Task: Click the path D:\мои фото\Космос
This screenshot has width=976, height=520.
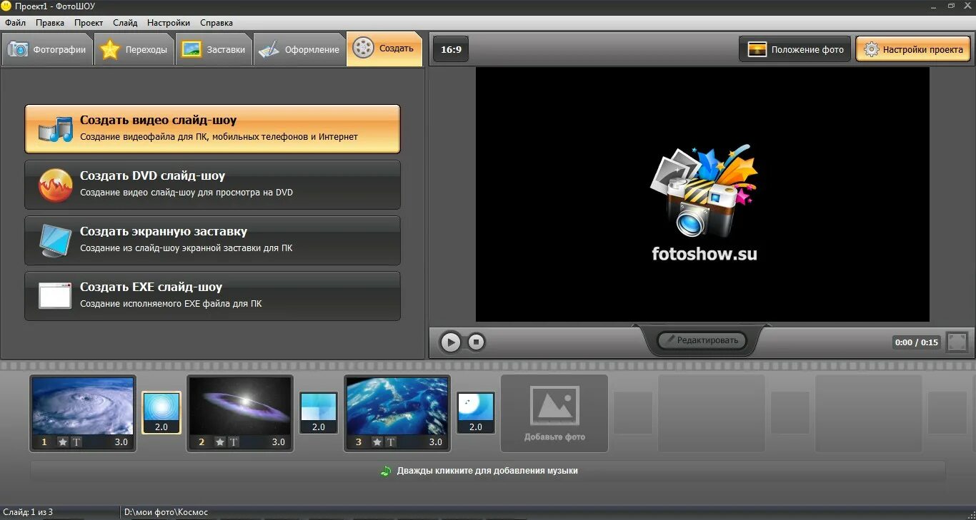Action: (x=166, y=512)
